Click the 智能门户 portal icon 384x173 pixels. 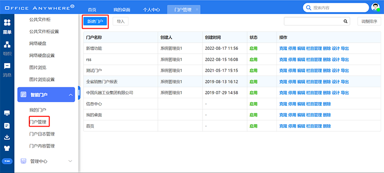point(24,94)
